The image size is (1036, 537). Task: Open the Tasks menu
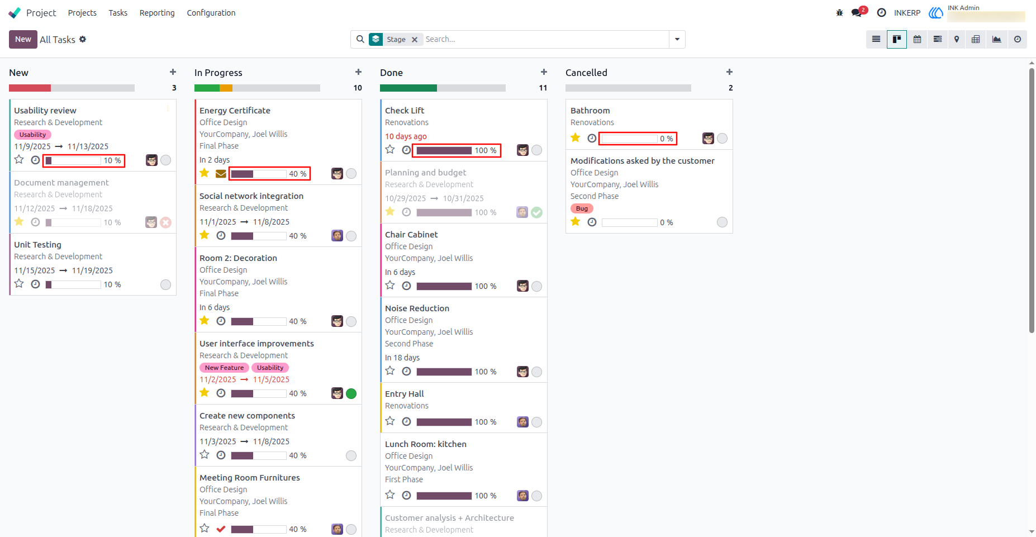tap(118, 13)
